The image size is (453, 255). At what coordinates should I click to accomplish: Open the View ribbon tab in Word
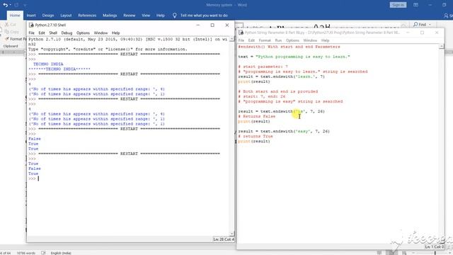point(146,16)
